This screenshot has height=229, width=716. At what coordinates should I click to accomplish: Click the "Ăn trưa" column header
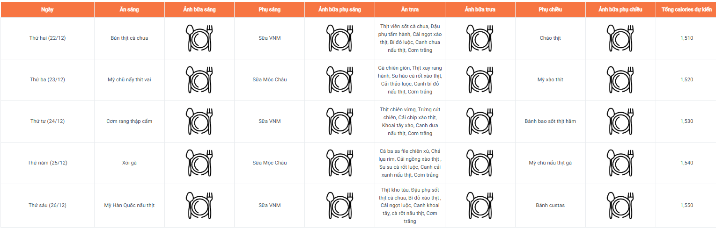410,10
